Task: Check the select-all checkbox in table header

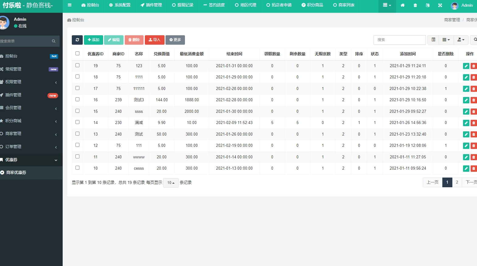Action: pyautogui.click(x=77, y=54)
